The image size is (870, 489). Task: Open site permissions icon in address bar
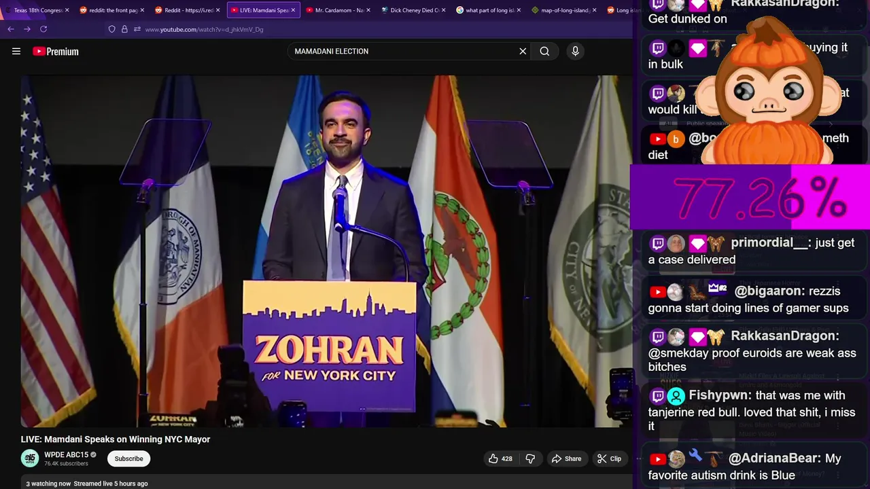click(137, 29)
